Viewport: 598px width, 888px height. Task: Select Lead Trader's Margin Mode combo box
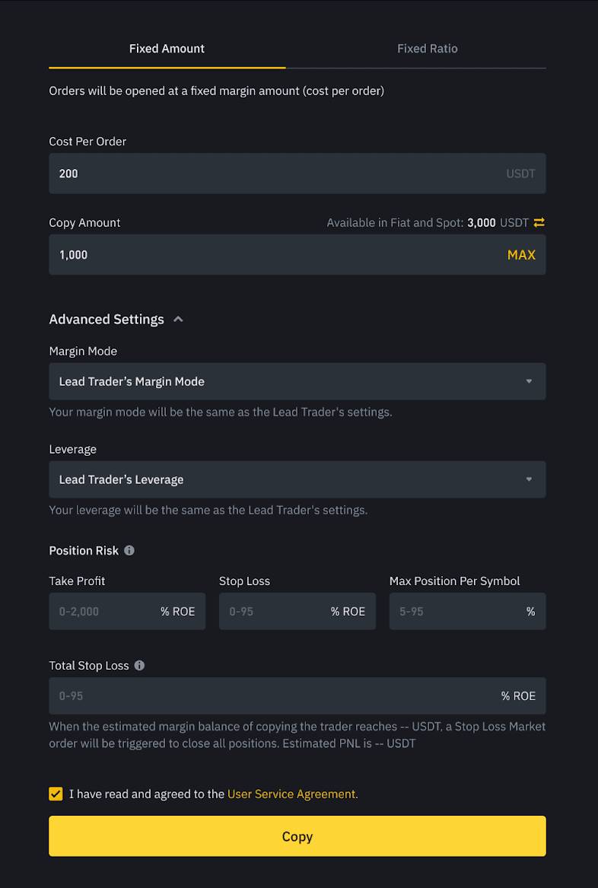pyautogui.click(x=297, y=382)
